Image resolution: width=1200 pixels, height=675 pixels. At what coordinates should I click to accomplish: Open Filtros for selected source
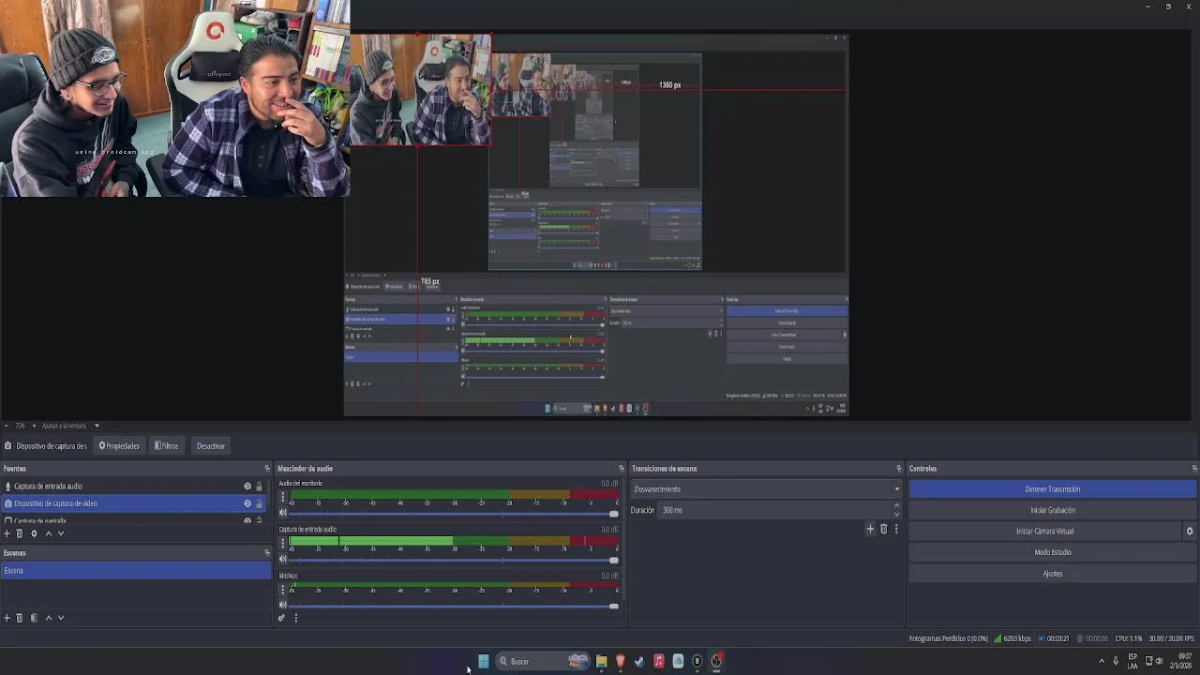[x=166, y=446]
